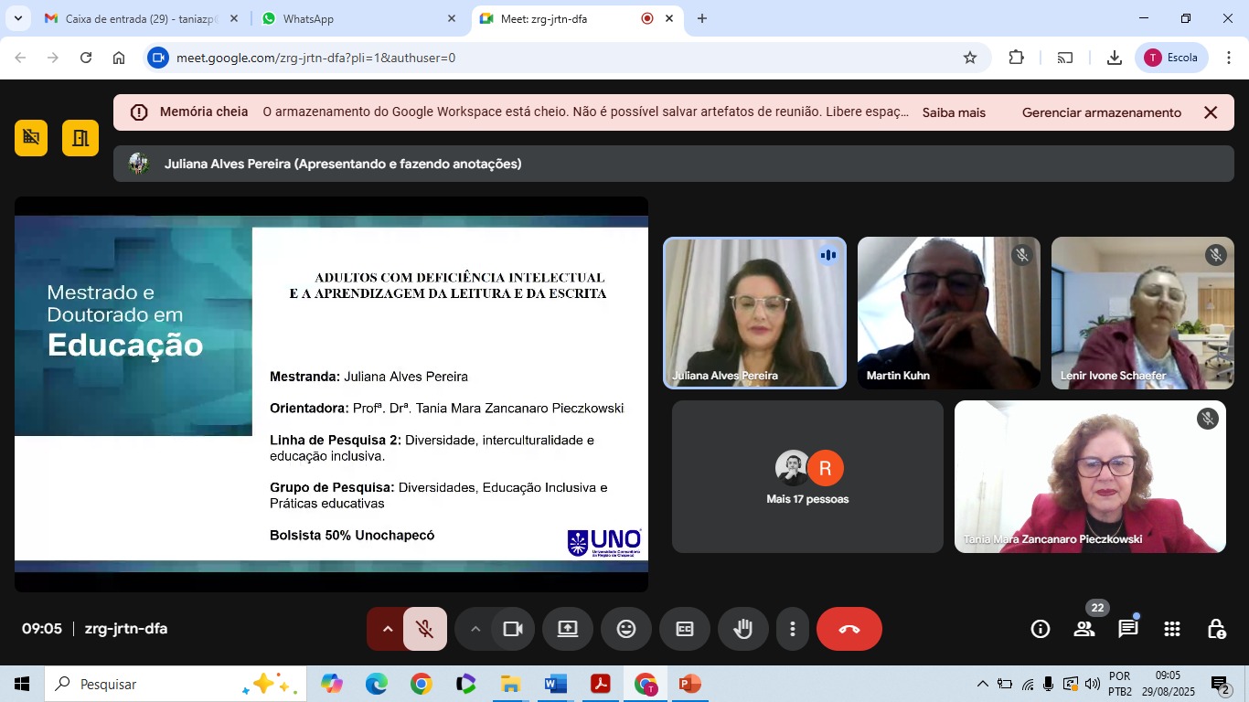
Task: Click the Gerenciar armazenamento link
Action: click(1101, 112)
